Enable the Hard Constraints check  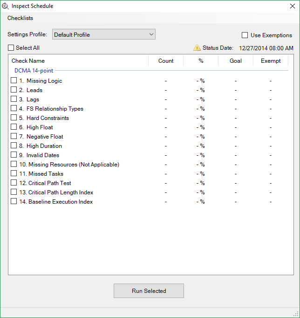point(14,118)
